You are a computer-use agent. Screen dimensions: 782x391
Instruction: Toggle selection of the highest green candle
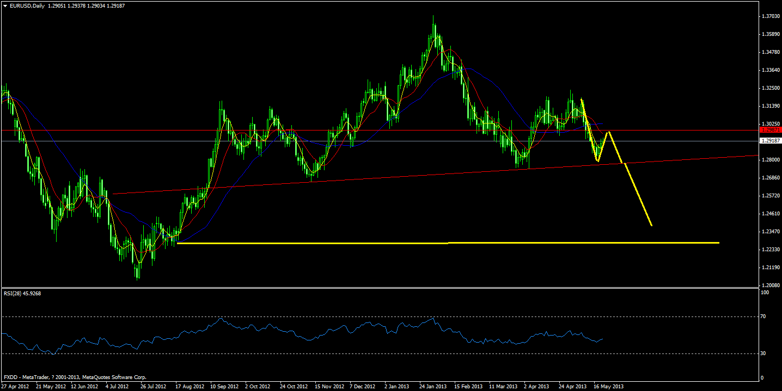[433, 27]
